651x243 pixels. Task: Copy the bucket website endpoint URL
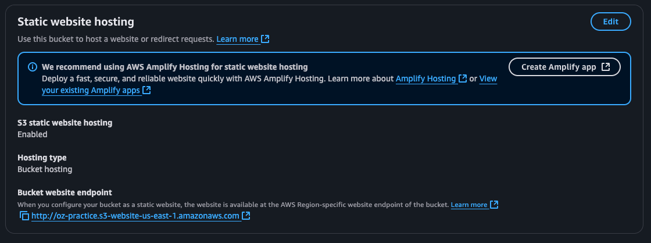(24, 216)
